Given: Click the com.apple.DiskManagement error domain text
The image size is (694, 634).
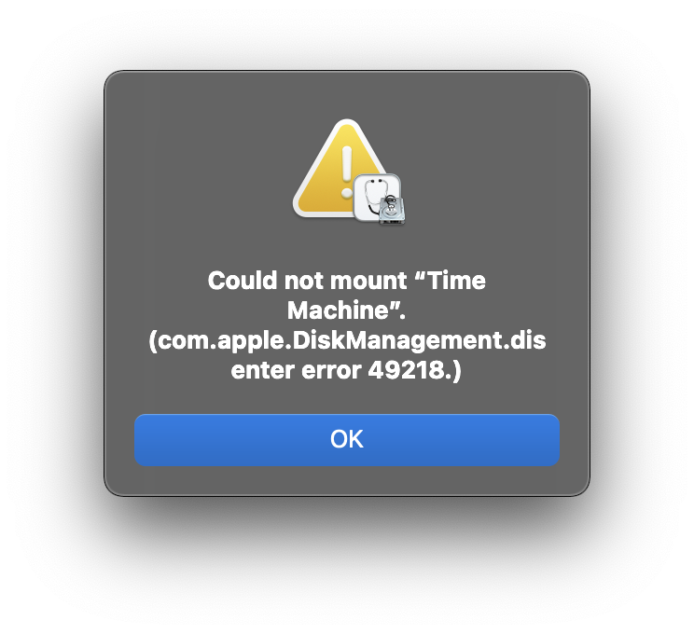Looking at the screenshot, I should pos(347,340).
